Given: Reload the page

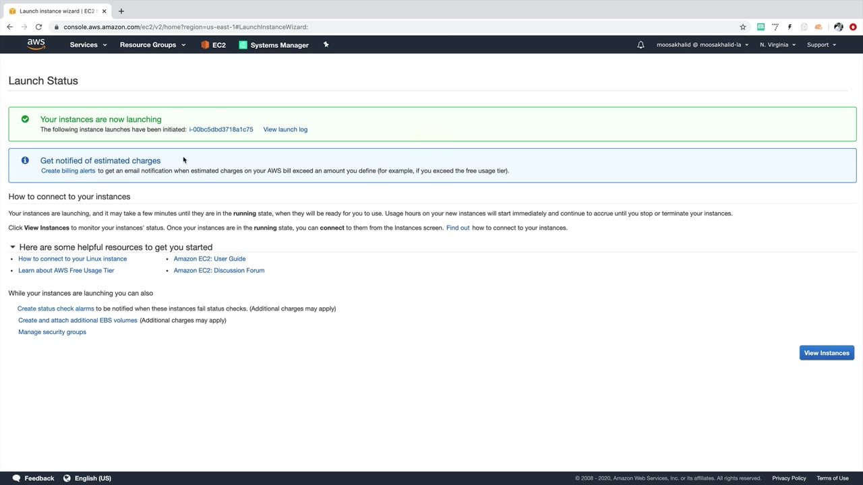Looking at the screenshot, I should click(x=38, y=27).
